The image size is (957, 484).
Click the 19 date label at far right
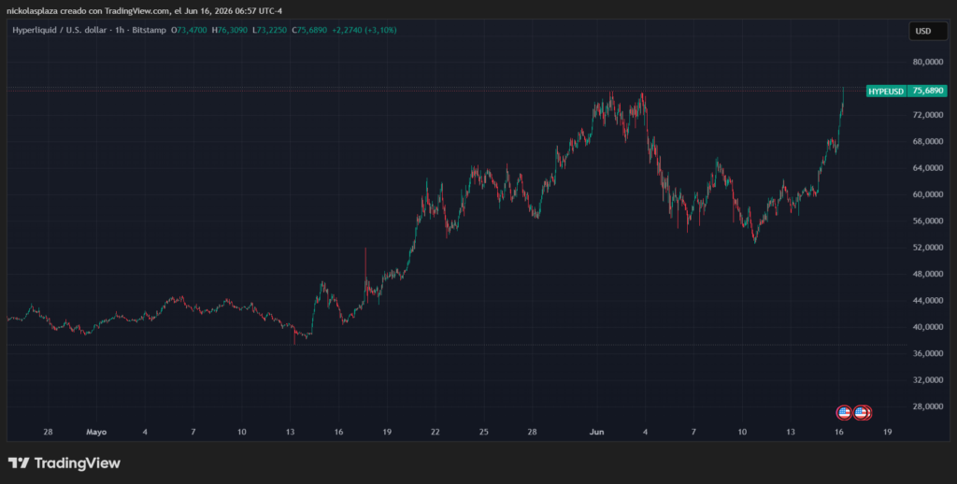tap(888, 432)
